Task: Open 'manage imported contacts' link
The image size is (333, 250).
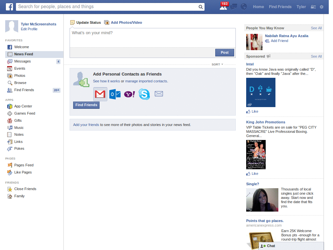Action: click(x=146, y=81)
